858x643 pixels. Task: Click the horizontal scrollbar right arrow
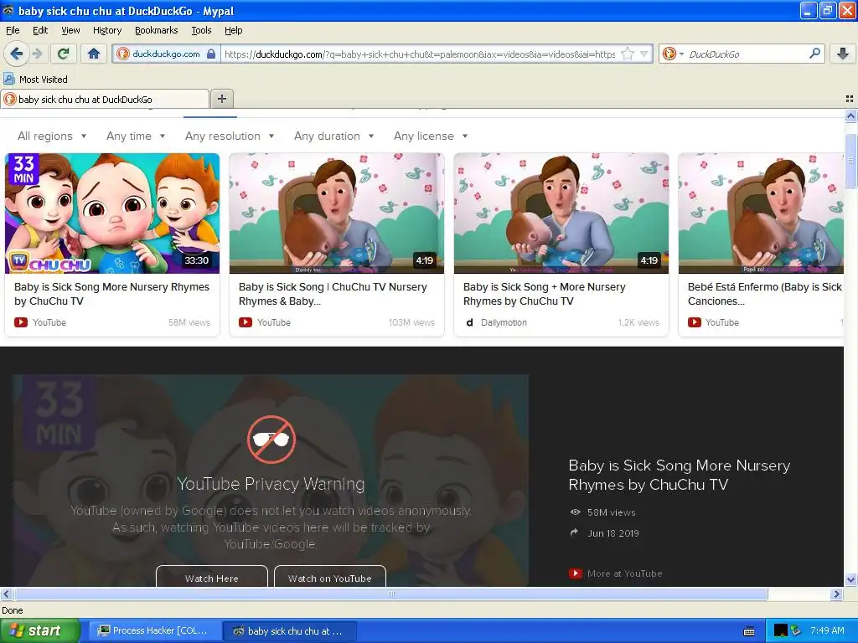[836, 594]
